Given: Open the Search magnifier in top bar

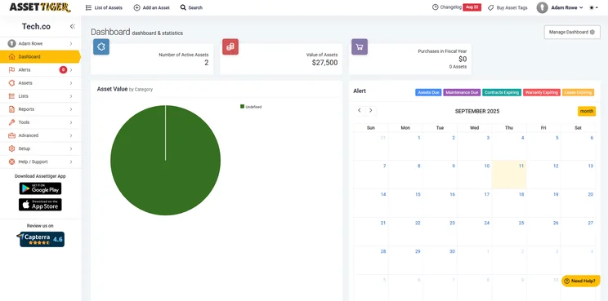Looking at the screenshot, I should click(183, 7).
